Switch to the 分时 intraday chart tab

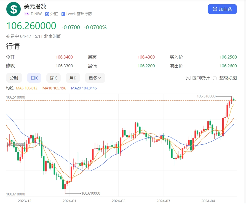coord(14,78)
